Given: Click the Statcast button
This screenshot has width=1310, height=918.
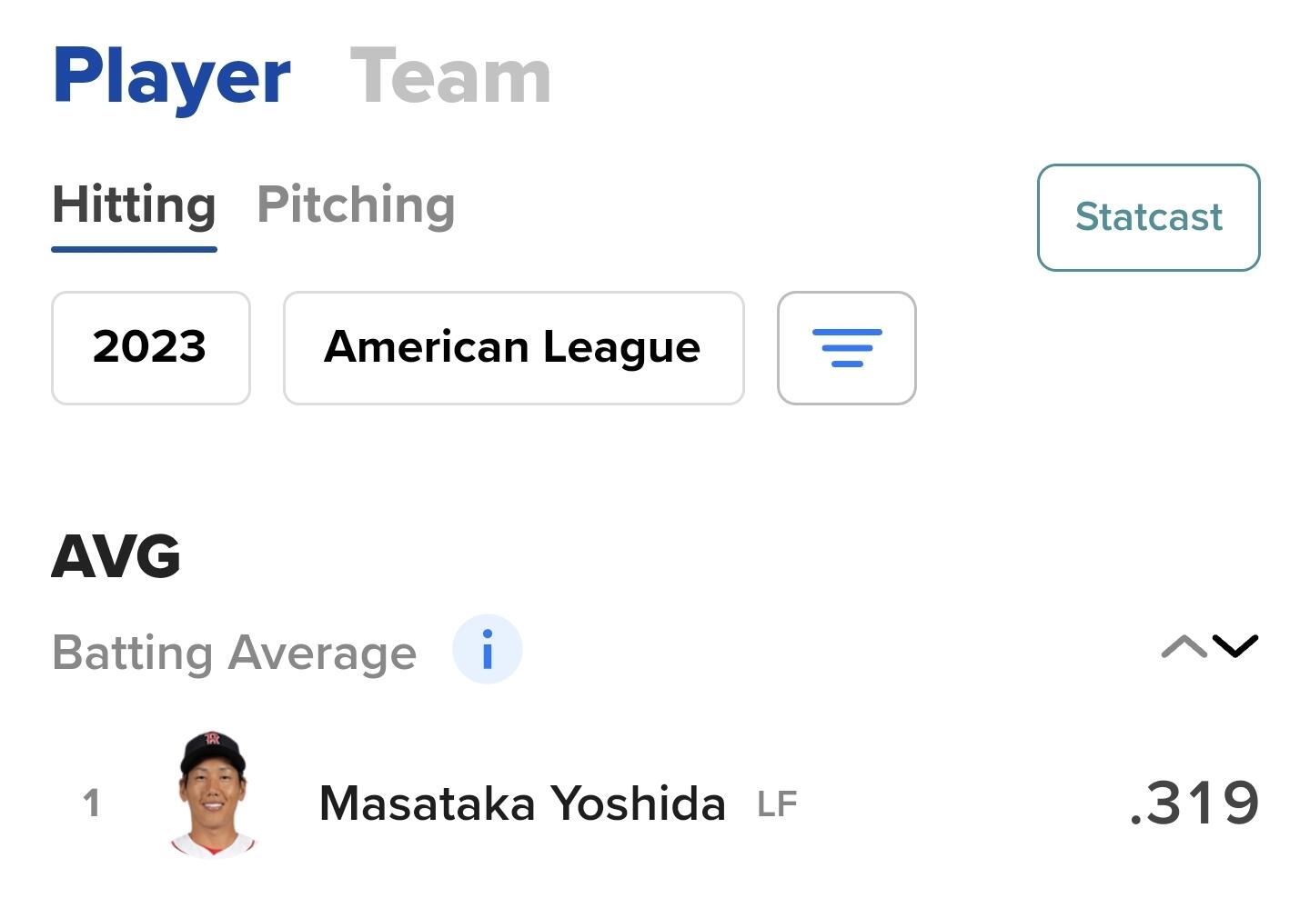Looking at the screenshot, I should (x=1148, y=217).
